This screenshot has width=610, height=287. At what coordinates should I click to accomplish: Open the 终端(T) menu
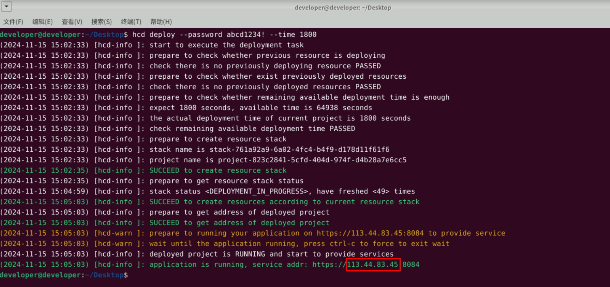(131, 22)
